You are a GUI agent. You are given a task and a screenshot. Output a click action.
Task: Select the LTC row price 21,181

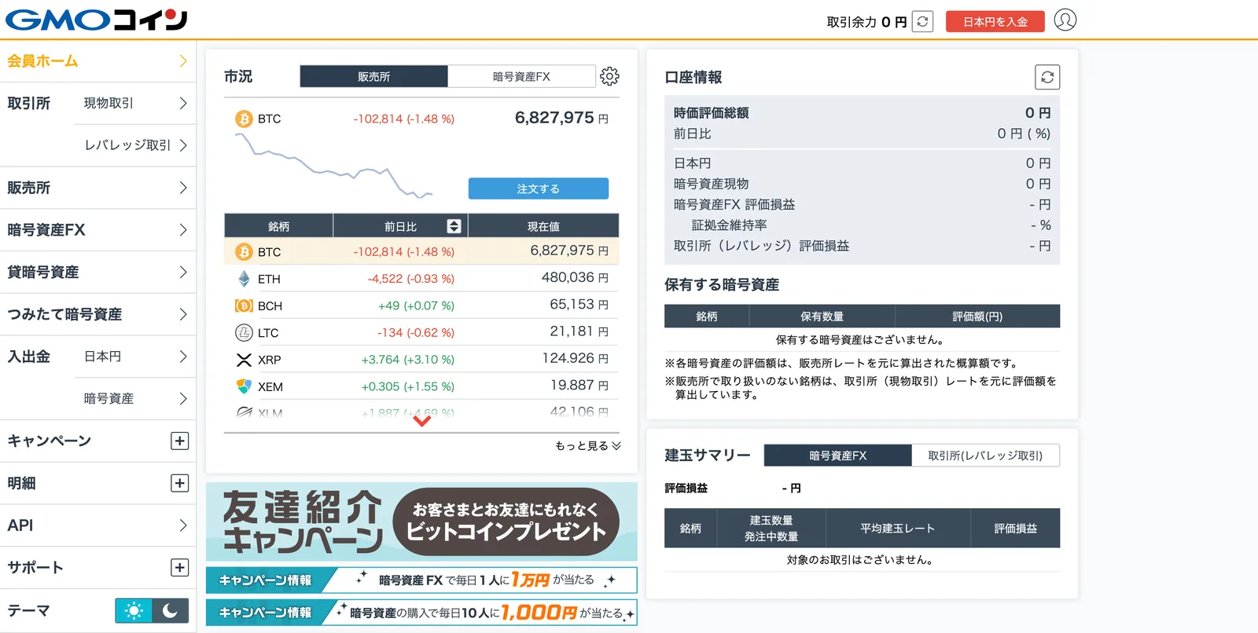[x=579, y=331]
